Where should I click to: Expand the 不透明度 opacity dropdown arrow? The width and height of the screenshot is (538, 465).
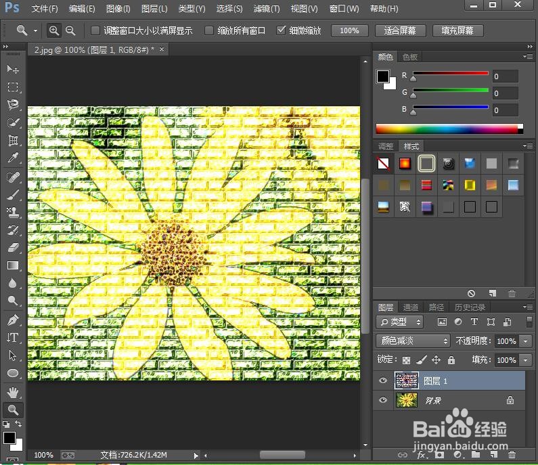coord(526,341)
